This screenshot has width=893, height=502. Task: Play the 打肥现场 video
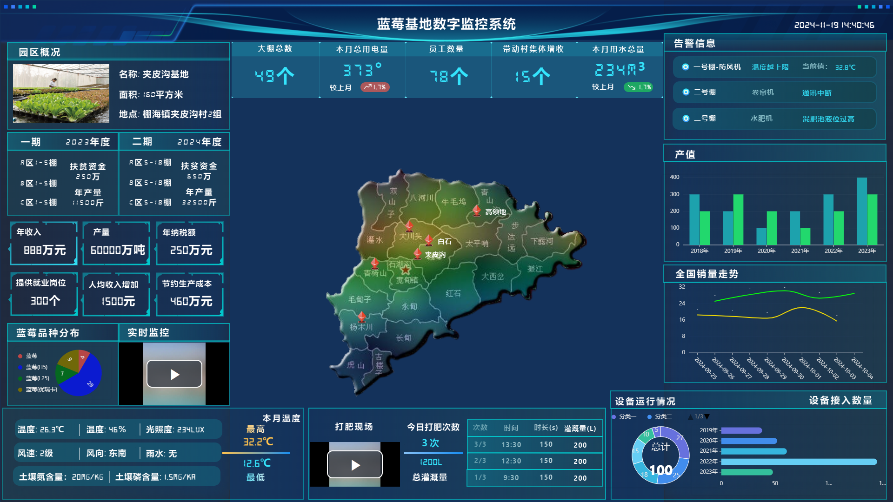pos(355,465)
